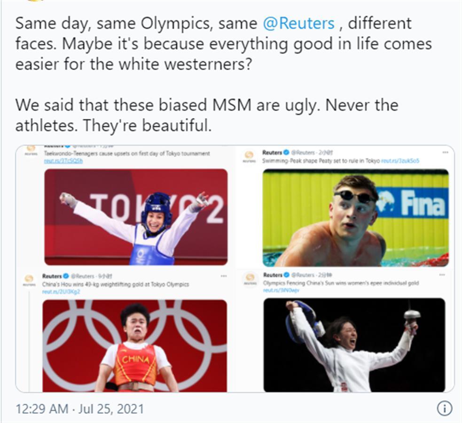Click the reut.rs link in the fencing tweet

coord(281,290)
